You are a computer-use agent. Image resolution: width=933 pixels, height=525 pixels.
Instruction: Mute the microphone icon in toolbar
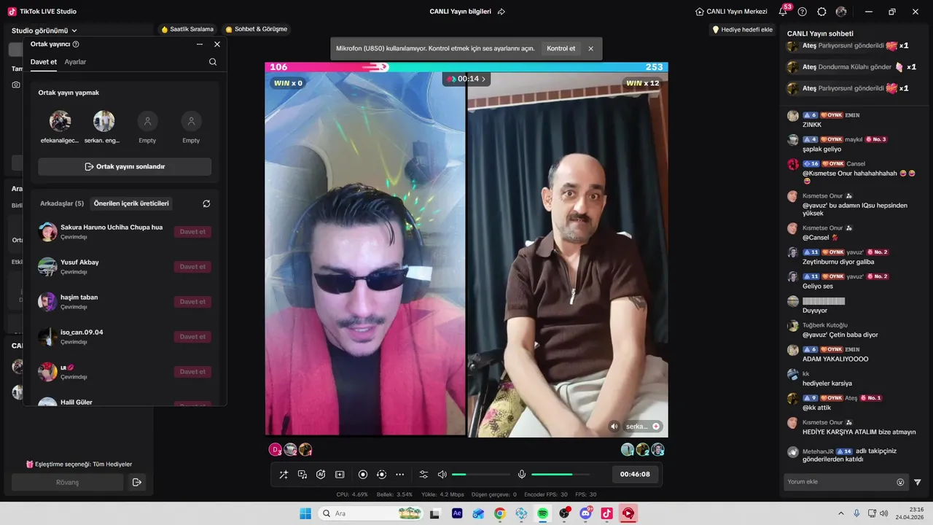coord(522,475)
